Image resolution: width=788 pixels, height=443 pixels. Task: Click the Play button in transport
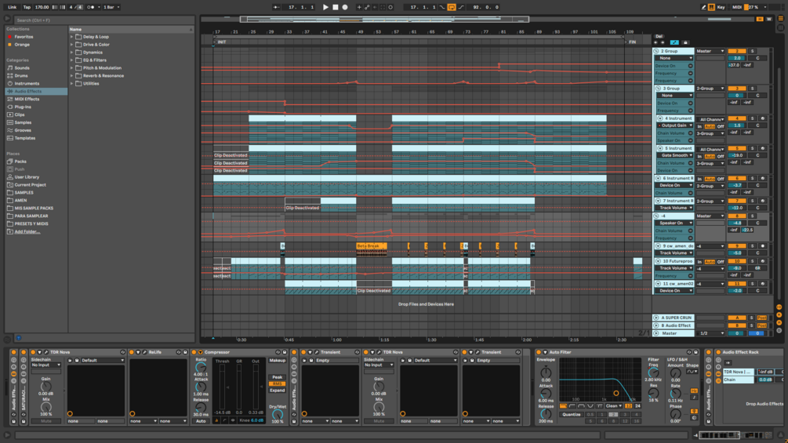pyautogui.click(x=325, y=7)
